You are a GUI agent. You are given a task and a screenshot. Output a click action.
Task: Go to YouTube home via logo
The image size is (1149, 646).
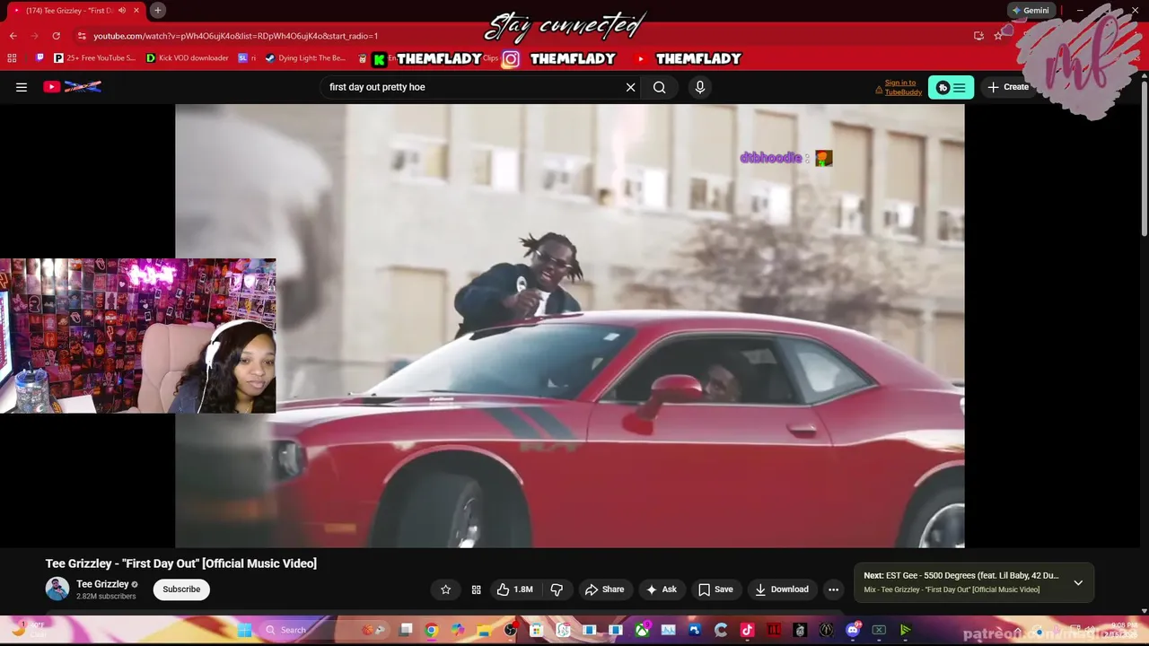(72, 87)
